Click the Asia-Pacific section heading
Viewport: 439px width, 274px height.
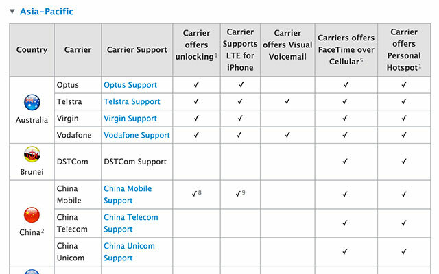(x=47, y=12)
